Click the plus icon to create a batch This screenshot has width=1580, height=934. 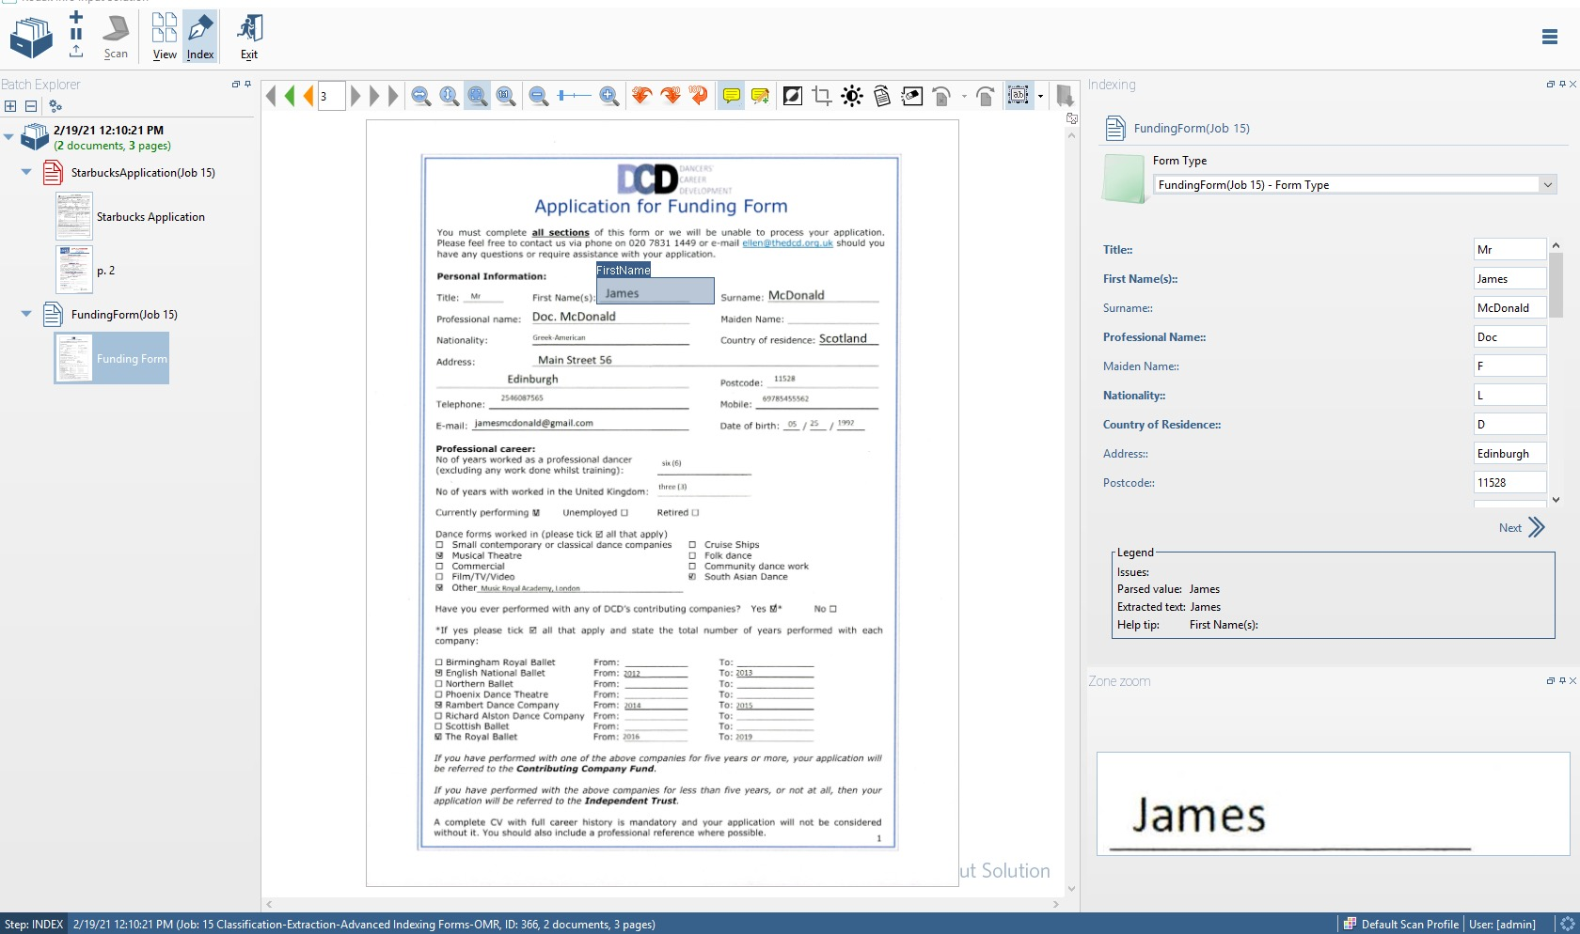point(76,17)
